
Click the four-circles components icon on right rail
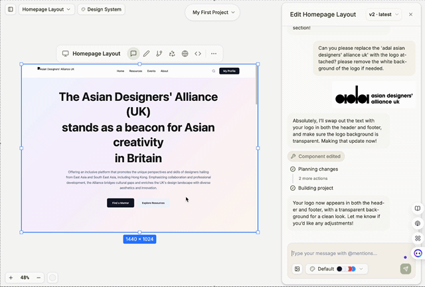(418, 239)
